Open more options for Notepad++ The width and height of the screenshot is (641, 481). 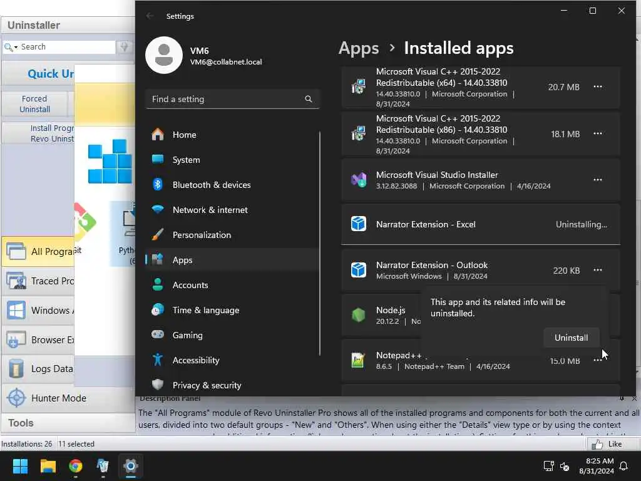598,360
